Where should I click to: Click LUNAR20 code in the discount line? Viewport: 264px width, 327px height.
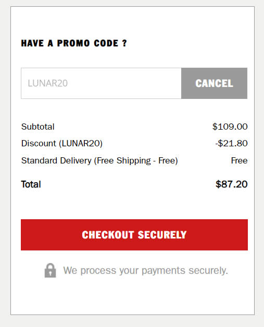coord(81,144)
